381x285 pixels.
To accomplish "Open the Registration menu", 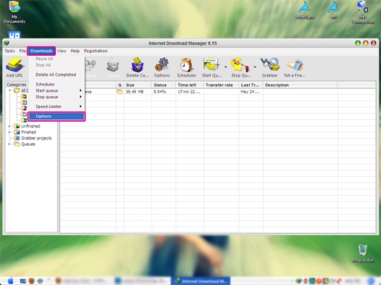I will 95,51.
